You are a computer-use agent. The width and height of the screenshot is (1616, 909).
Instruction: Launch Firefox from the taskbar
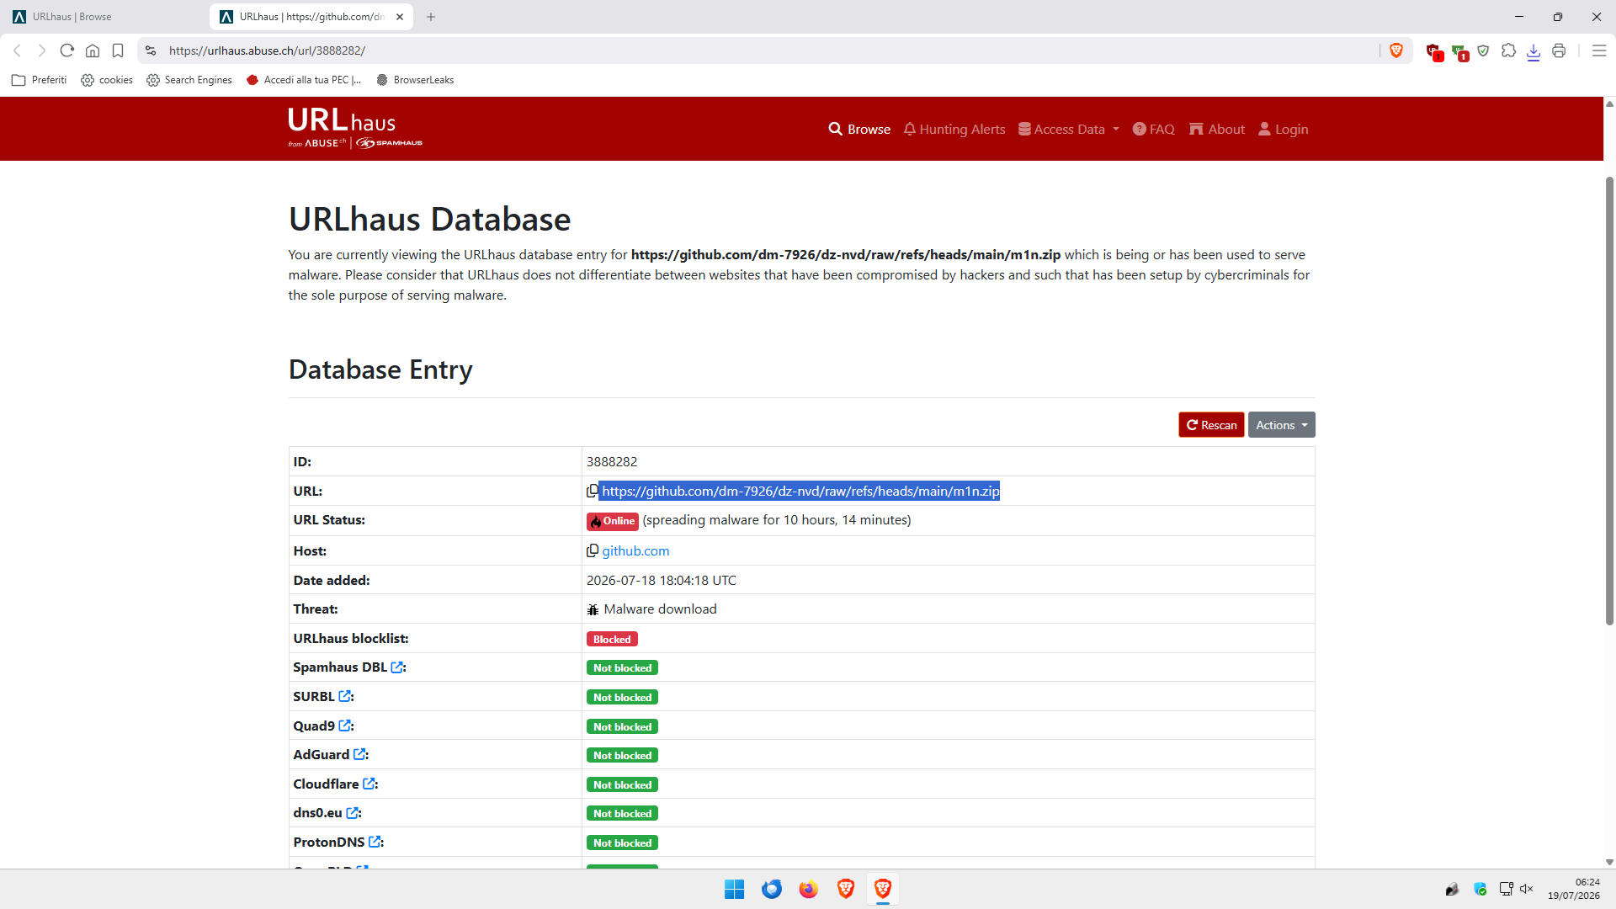[x=808, y=889]
